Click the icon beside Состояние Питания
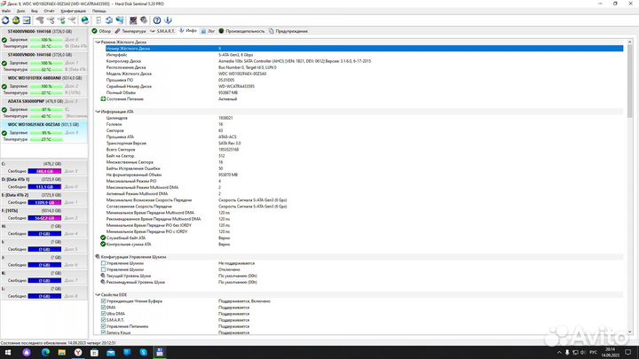This screenshot has height=359, width=639. pyautogui.click(x=103, y=99)
